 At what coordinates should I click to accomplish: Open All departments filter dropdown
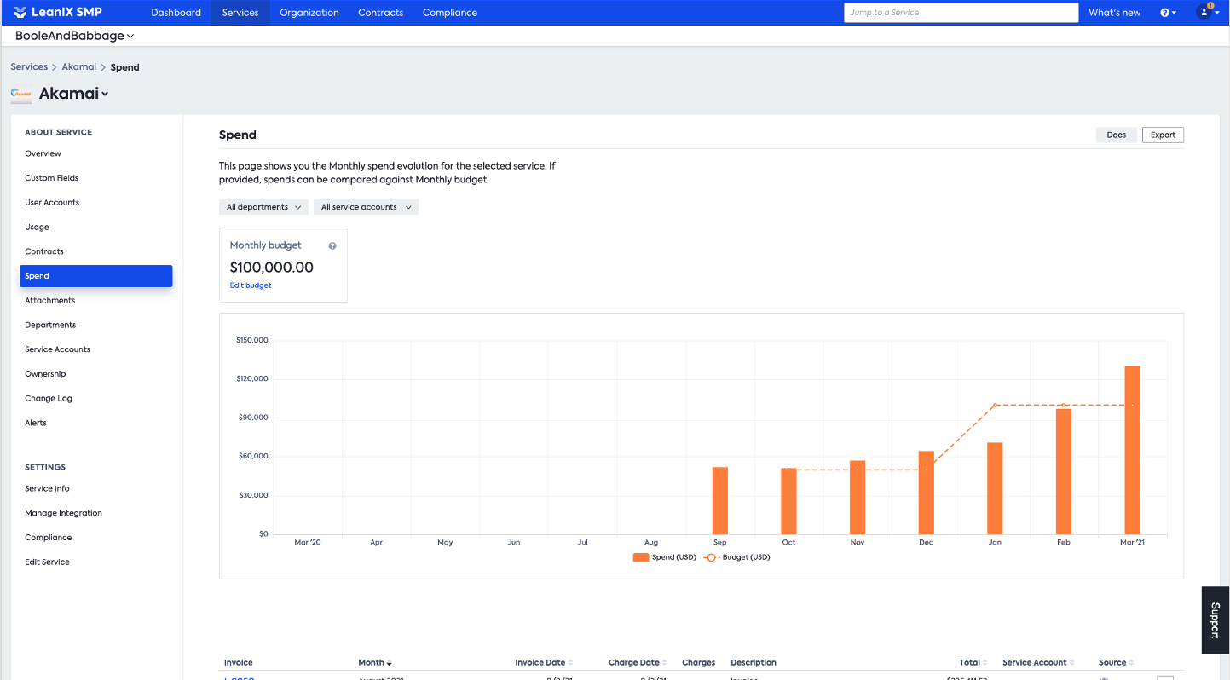(263, 207)
